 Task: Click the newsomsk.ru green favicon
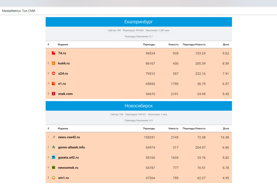coord(53,168)
